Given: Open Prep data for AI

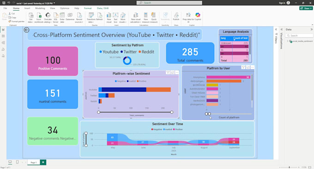Looking at the screenshot, I should pos(188,18).
